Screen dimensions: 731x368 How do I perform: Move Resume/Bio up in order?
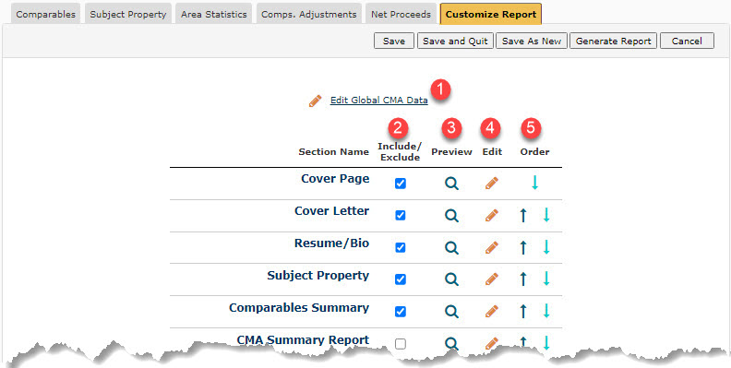coord(523,247)
